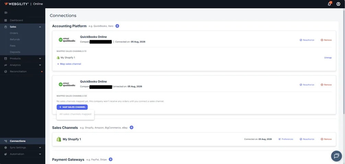Screen dimensions: 345x164
Task: Collapse the Sales section chevron
Action: [x=40, y=27]
